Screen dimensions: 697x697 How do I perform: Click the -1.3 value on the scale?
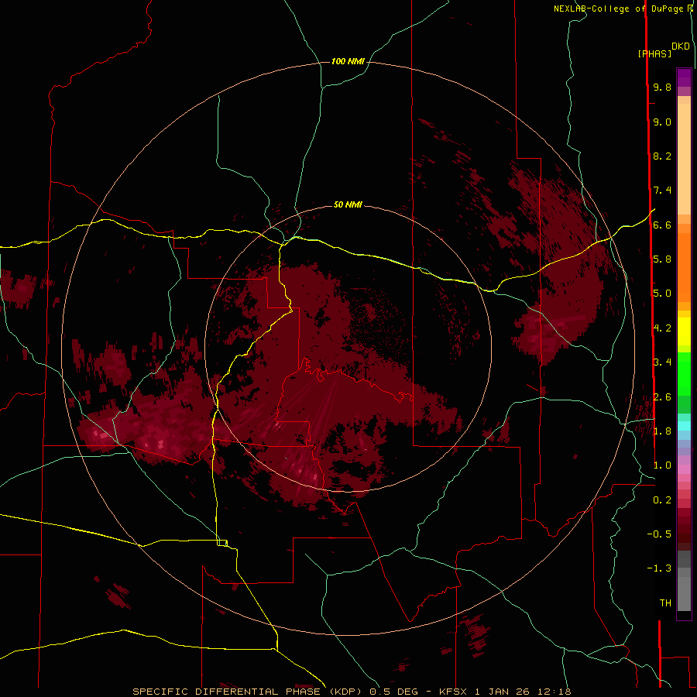pyautogui.click(x=659, y=568)
